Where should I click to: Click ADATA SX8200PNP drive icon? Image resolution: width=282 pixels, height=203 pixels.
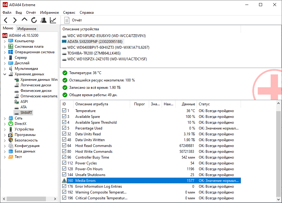[64, 42]
